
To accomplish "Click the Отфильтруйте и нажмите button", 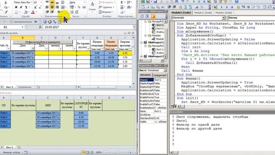I will tap(43, 42).
